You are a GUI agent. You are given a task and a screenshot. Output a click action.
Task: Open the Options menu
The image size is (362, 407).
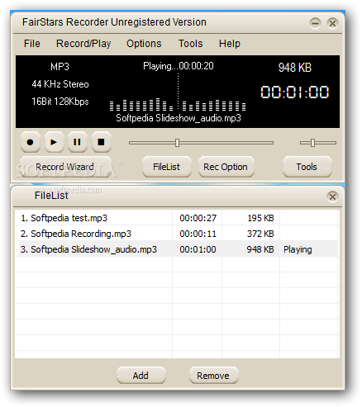pos(144,44)
